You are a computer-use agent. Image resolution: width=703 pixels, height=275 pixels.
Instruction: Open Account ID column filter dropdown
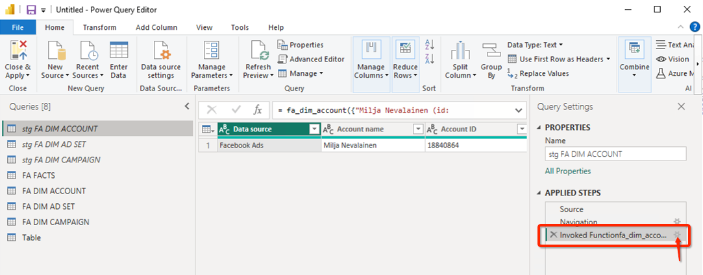click(x=521, y=129)
